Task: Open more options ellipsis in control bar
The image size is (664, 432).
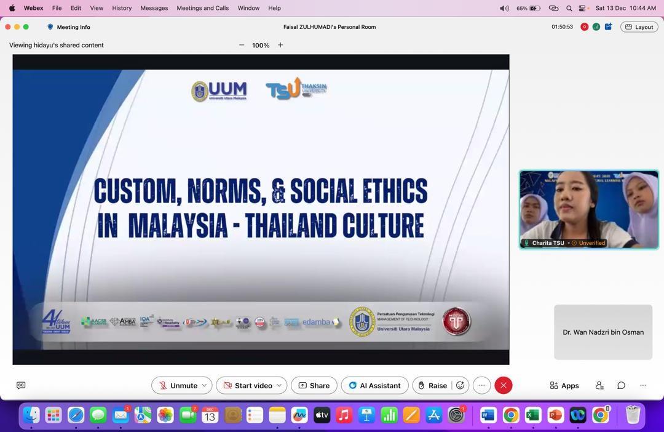Action: point(481,385)
